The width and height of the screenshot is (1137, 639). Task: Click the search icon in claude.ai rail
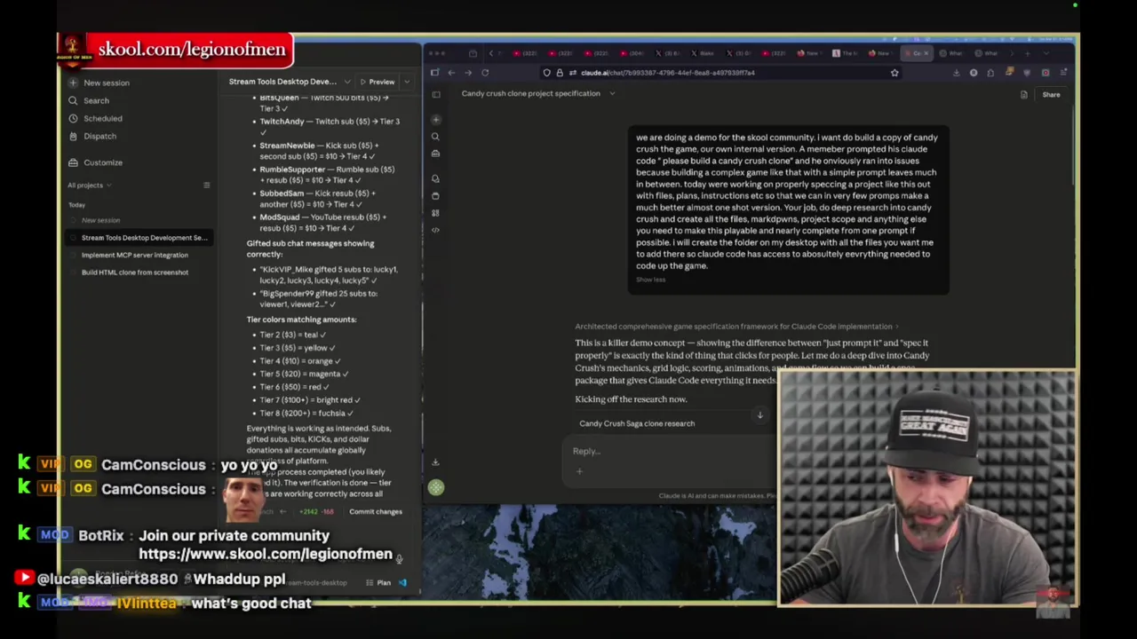(x=435, y=137)
